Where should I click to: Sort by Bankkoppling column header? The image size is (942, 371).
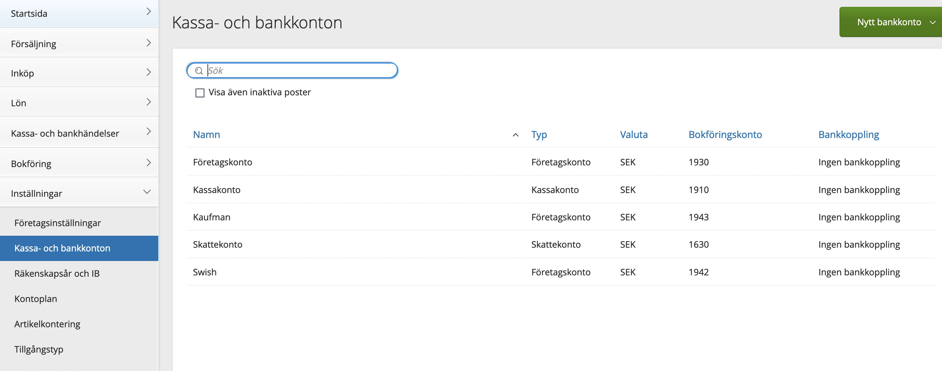tap(849, 135)
